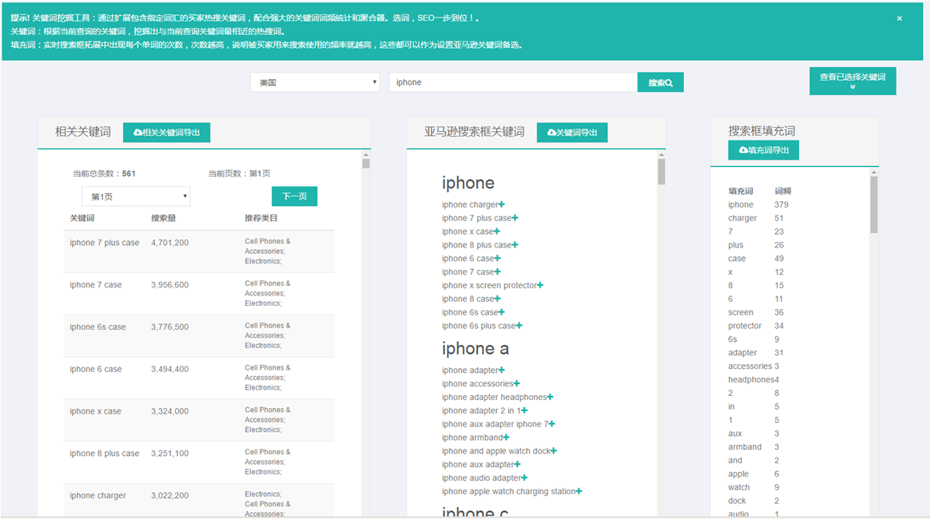Add iphone adapter keyword with plus icon
The image size is (931, 519).
click(502, 370)
